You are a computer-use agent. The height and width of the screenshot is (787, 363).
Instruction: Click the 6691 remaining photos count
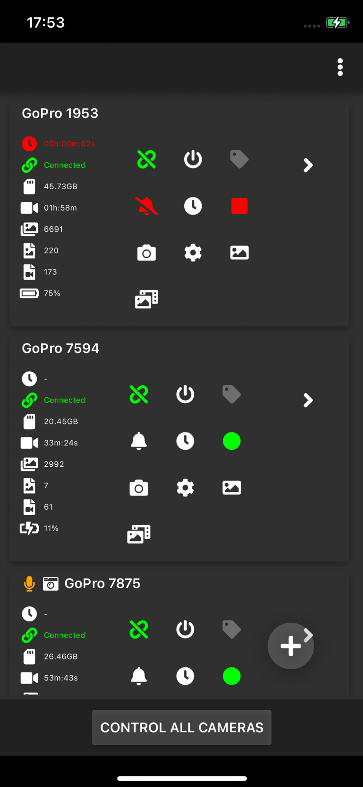pos(53,229)
